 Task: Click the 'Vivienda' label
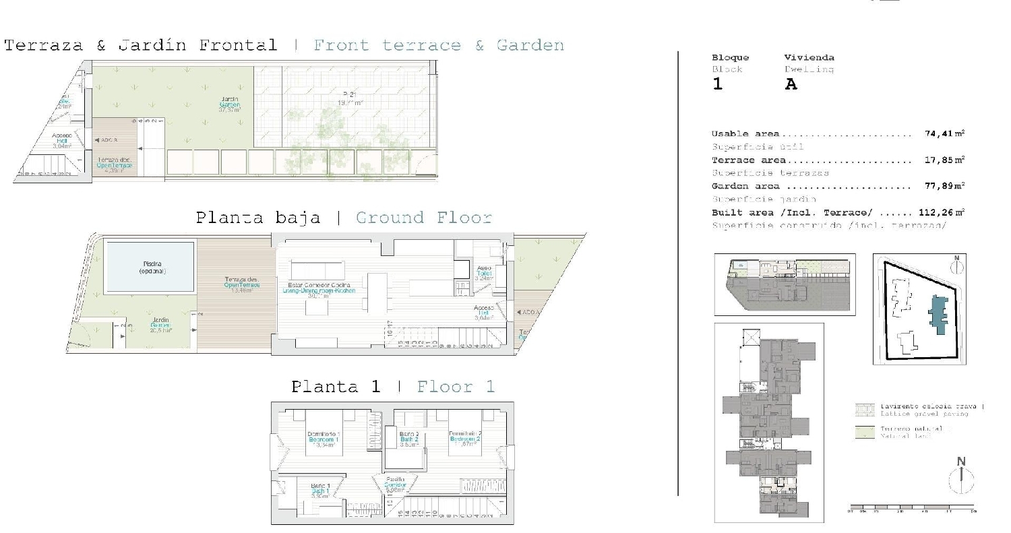(809, 58)
